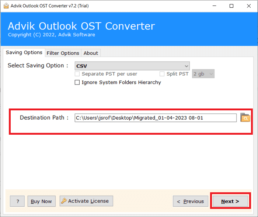Click the envelope app icon in title bar
Screen dimensions: 258x217
click(6, 6)
